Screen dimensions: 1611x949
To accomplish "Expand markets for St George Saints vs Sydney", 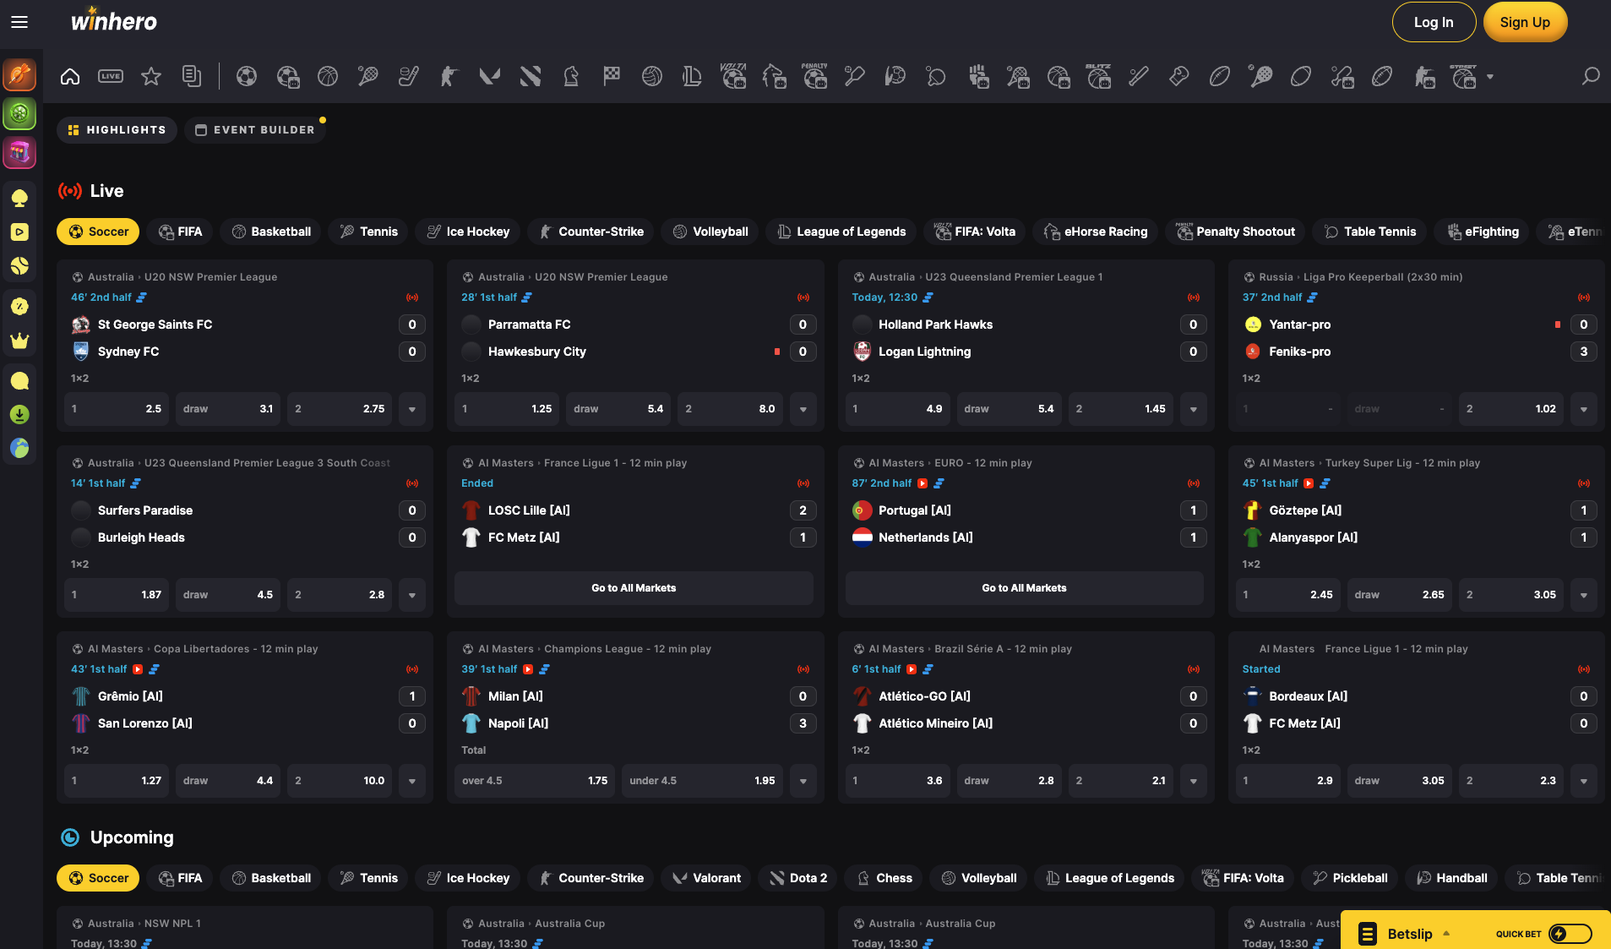I will (x=412, y=409).
